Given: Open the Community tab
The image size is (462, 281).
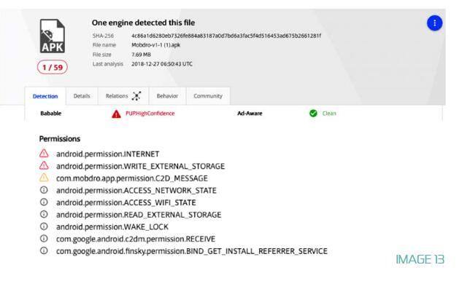Looking at the screenshot, I should pos(208,96).
